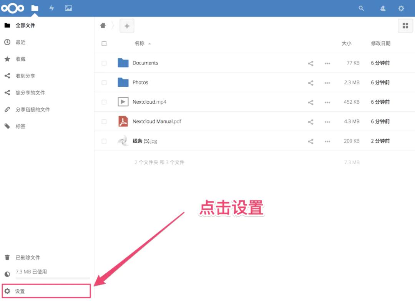Open the Activity app lightning icon
The width and height of the screenshot is (415, 306).
pyautogui.click(x=51, y=8)
